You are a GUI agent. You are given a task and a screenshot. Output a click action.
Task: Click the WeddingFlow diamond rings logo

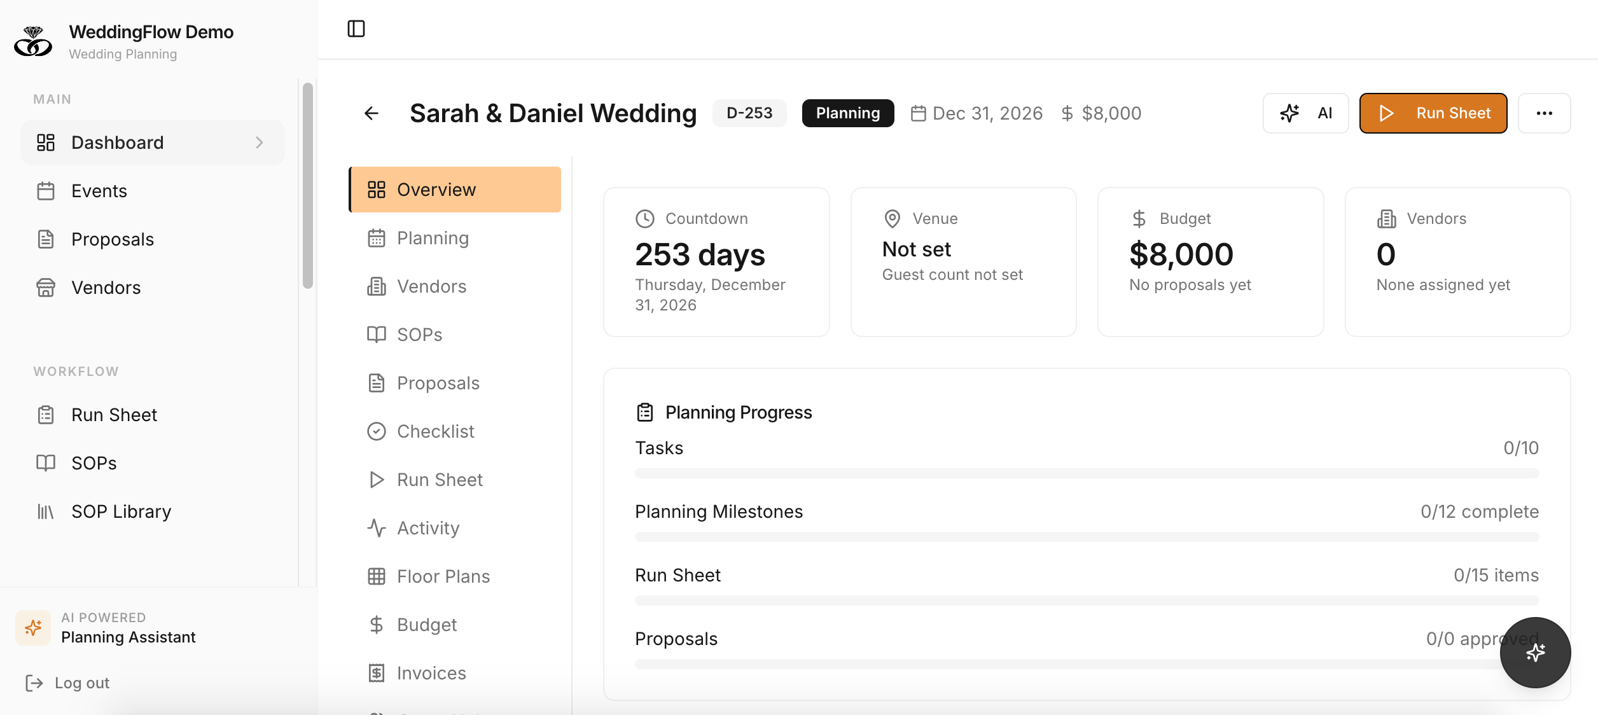pyautogui.click(x=33, y=41)
